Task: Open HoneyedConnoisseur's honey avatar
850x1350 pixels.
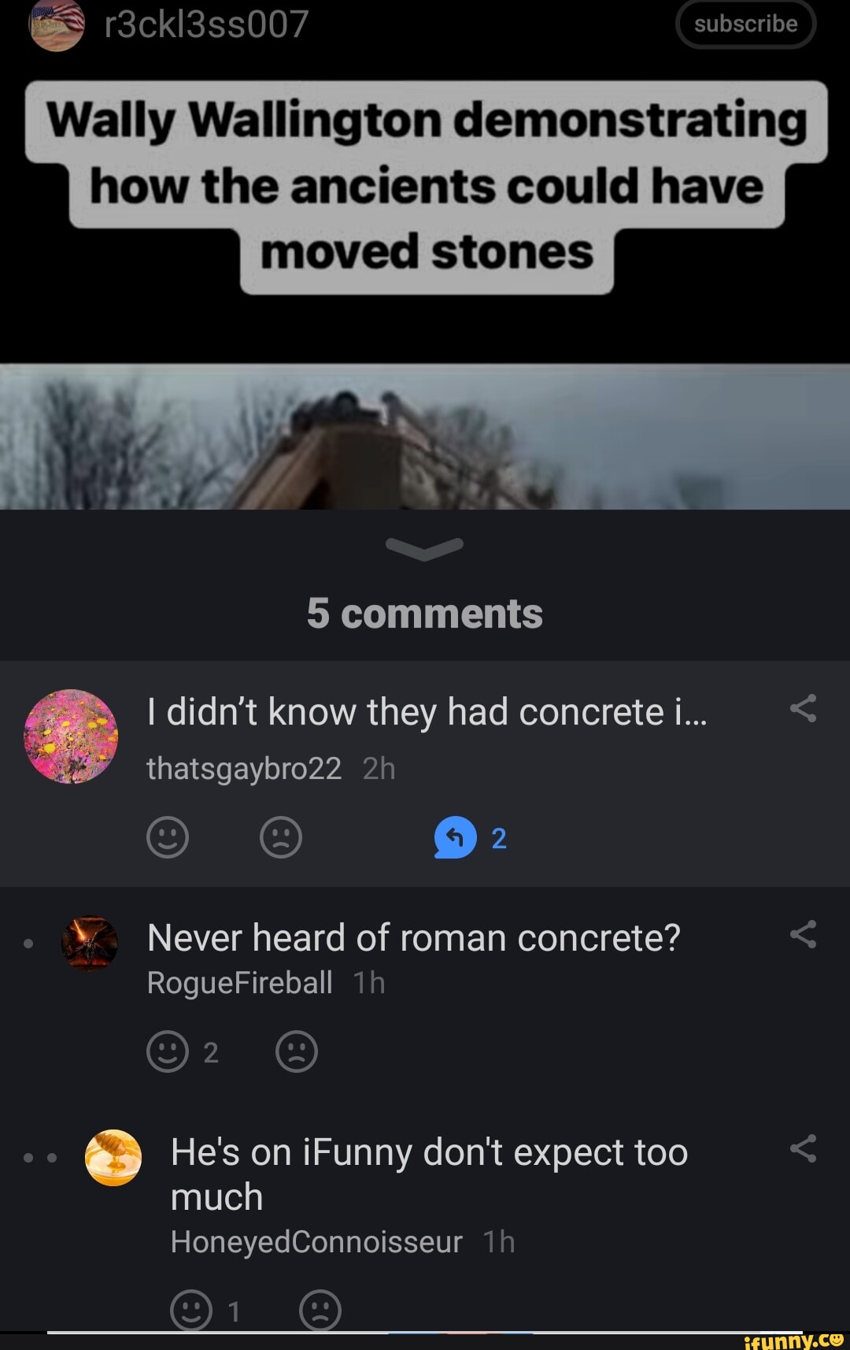Action: [x=113, y=1157]
